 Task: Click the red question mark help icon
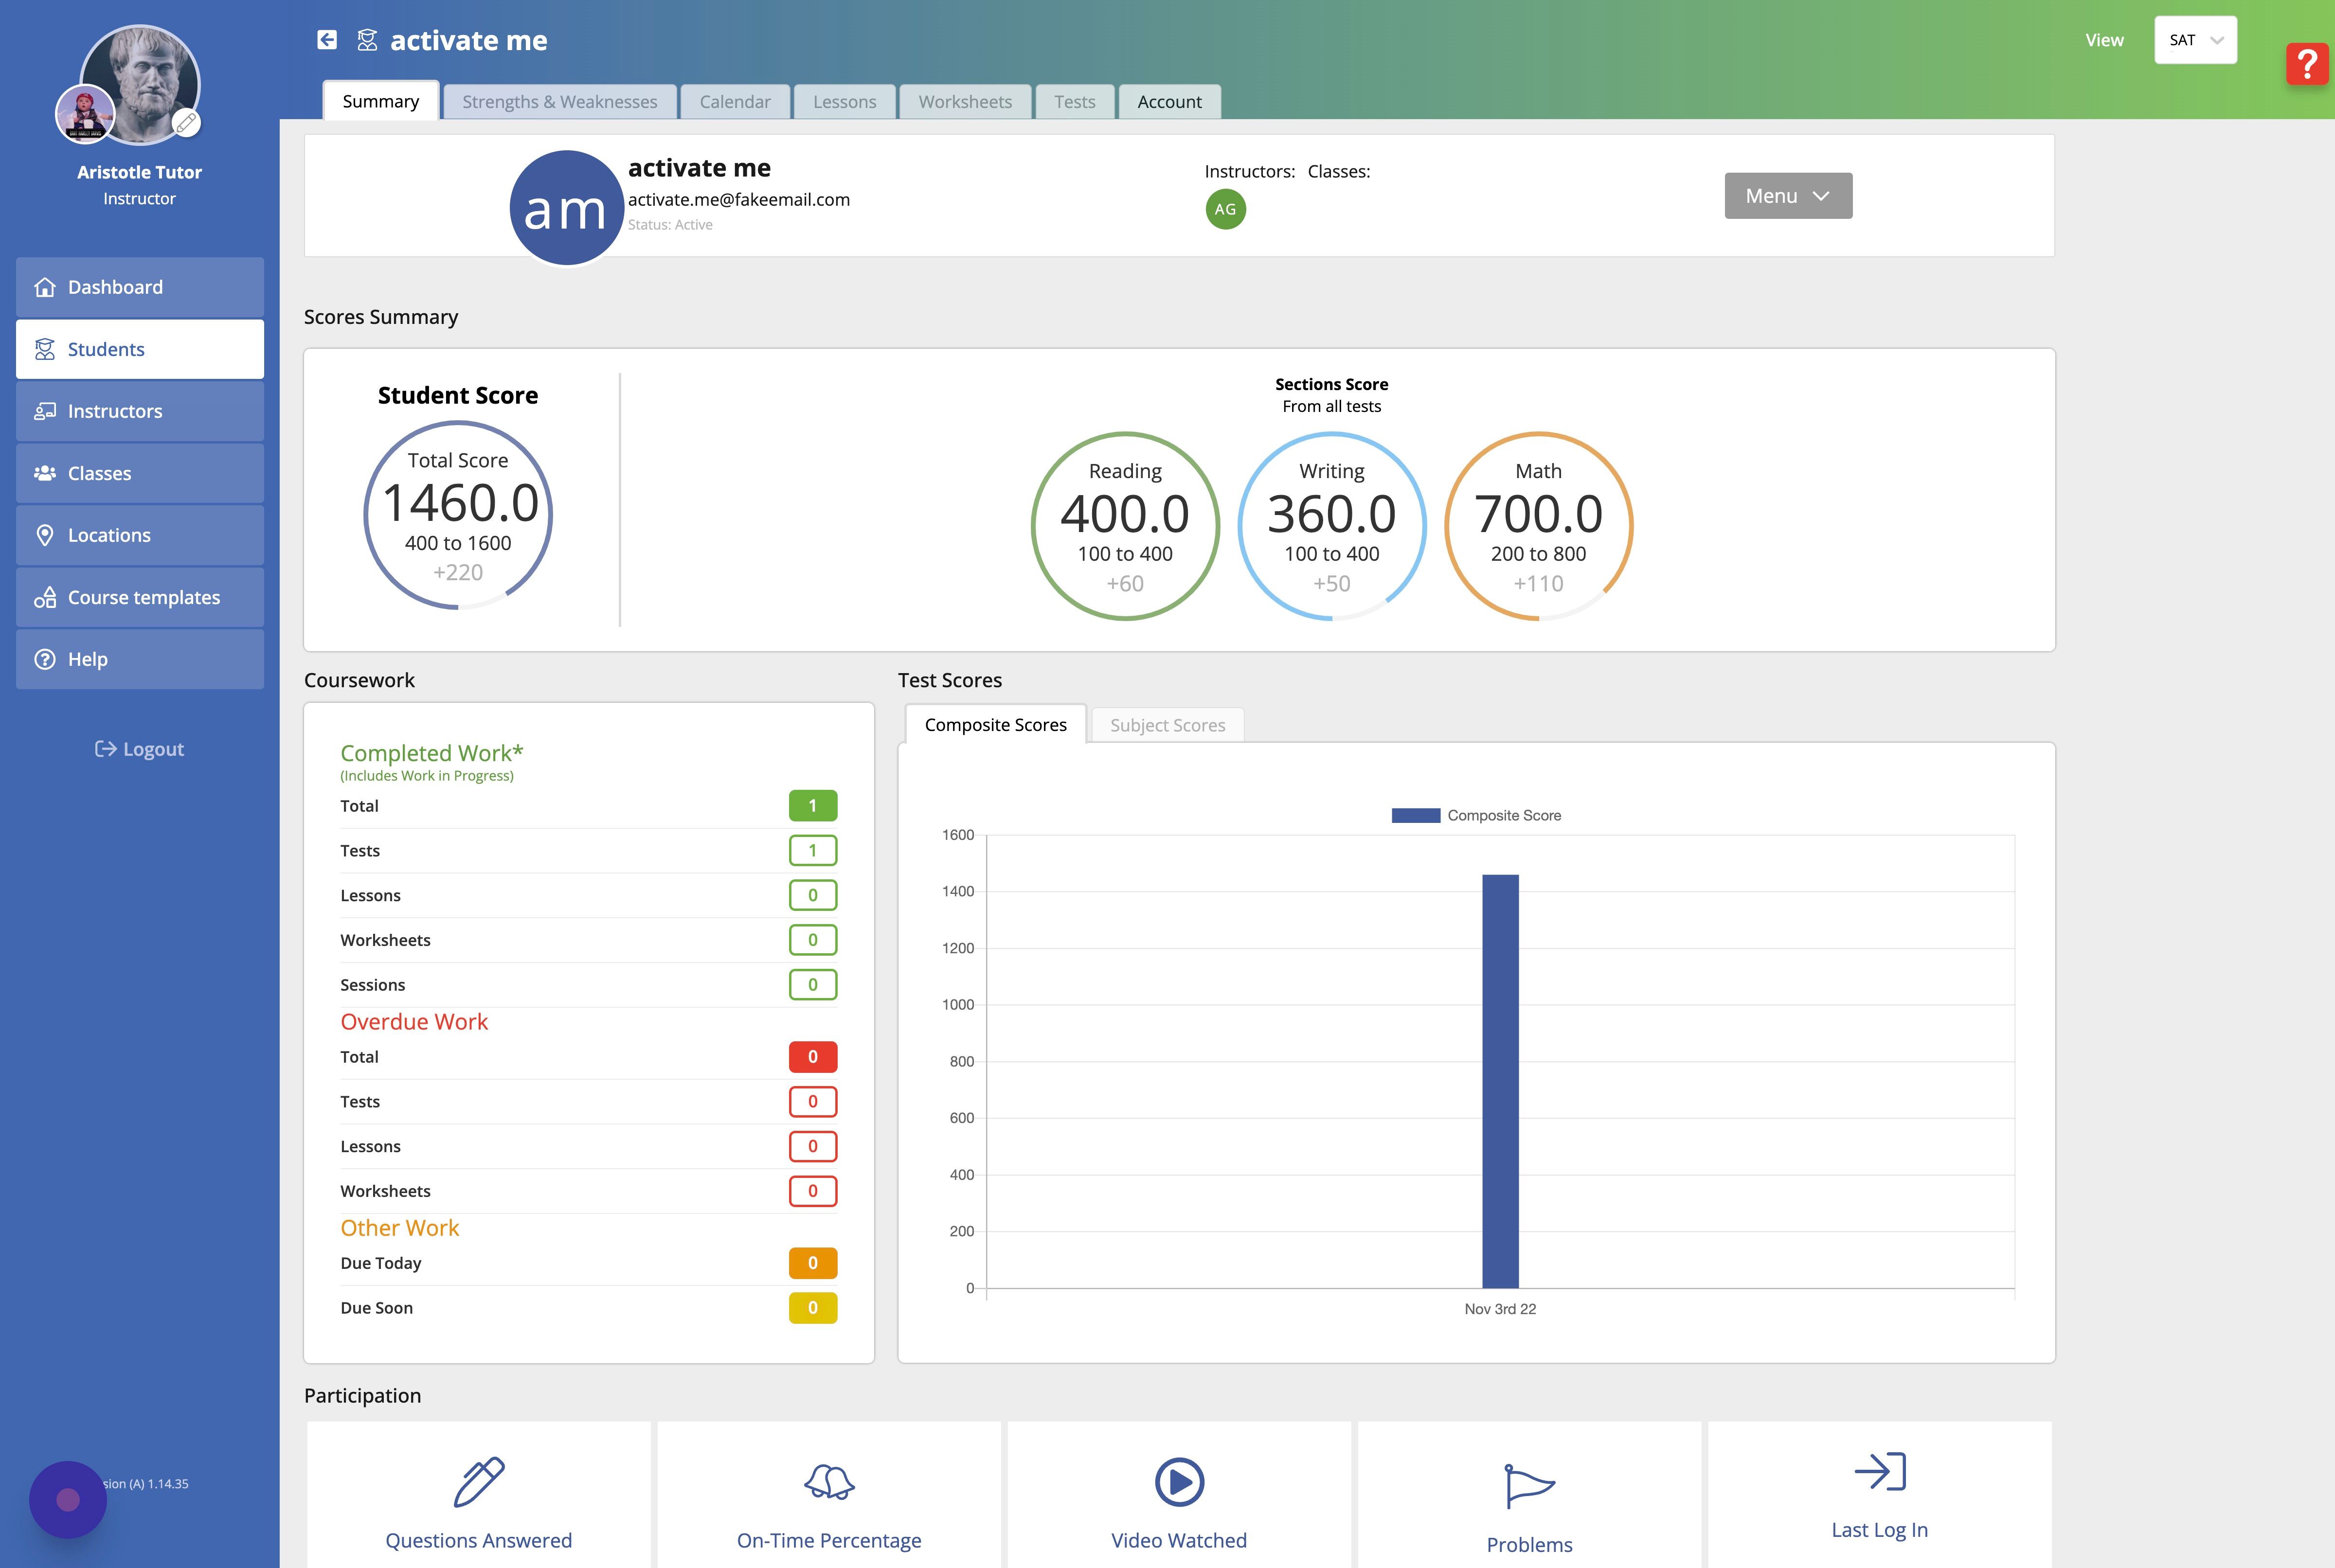(x=2307, y=65)
